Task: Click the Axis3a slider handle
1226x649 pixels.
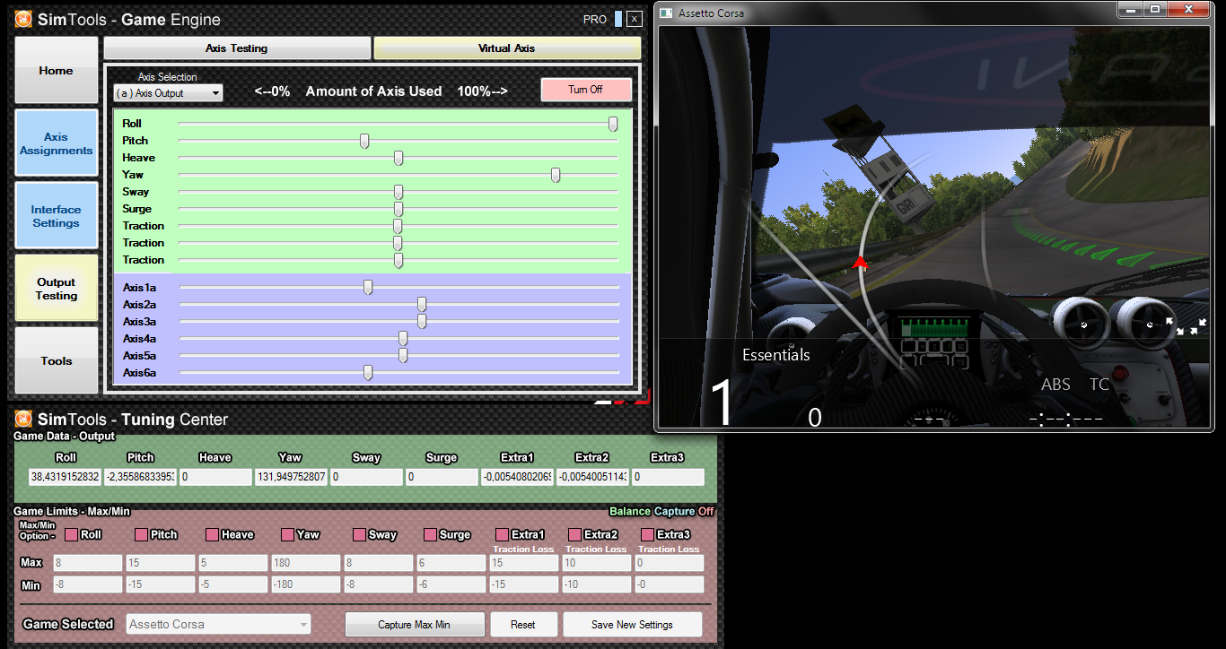Action: 422,321
